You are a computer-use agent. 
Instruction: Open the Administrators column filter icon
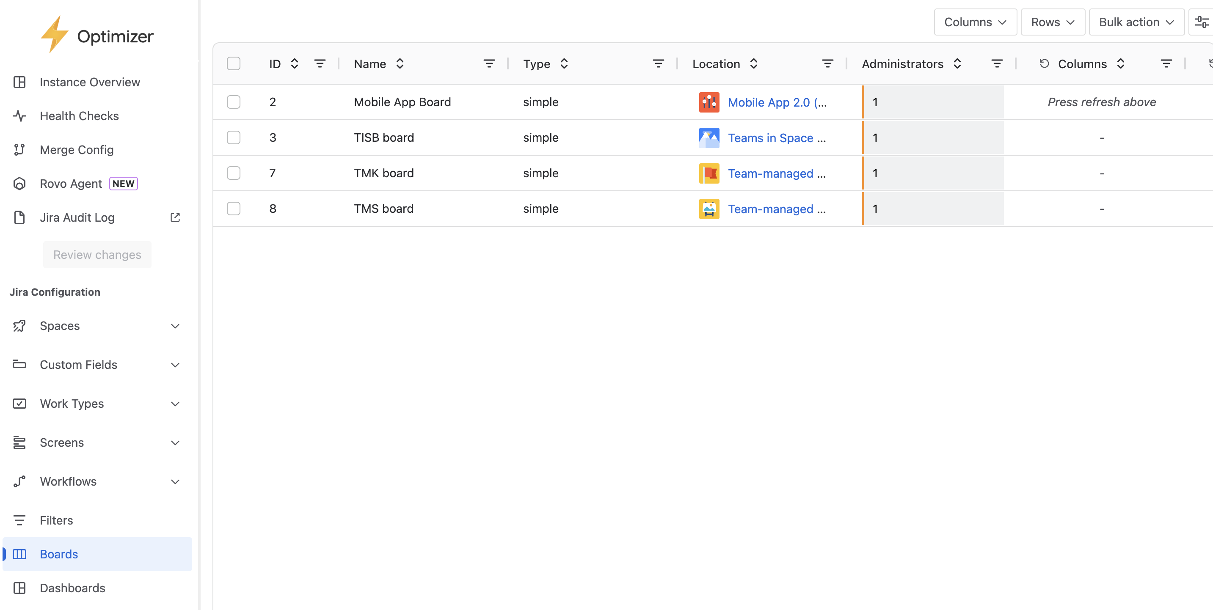pos(996,63)
